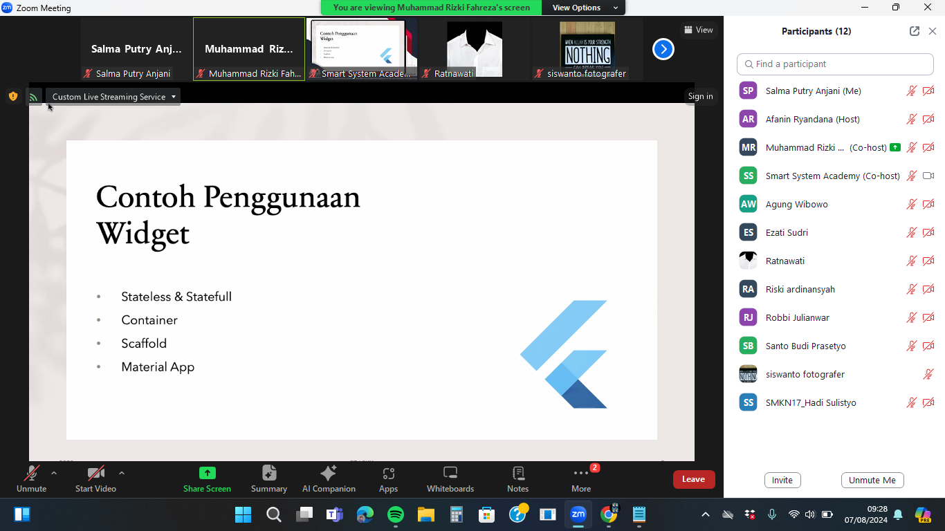The width and height of the screenshot is (945, 531).
Task: Open Custom Live Streaming Service dropdown
Action: (114, 97)
